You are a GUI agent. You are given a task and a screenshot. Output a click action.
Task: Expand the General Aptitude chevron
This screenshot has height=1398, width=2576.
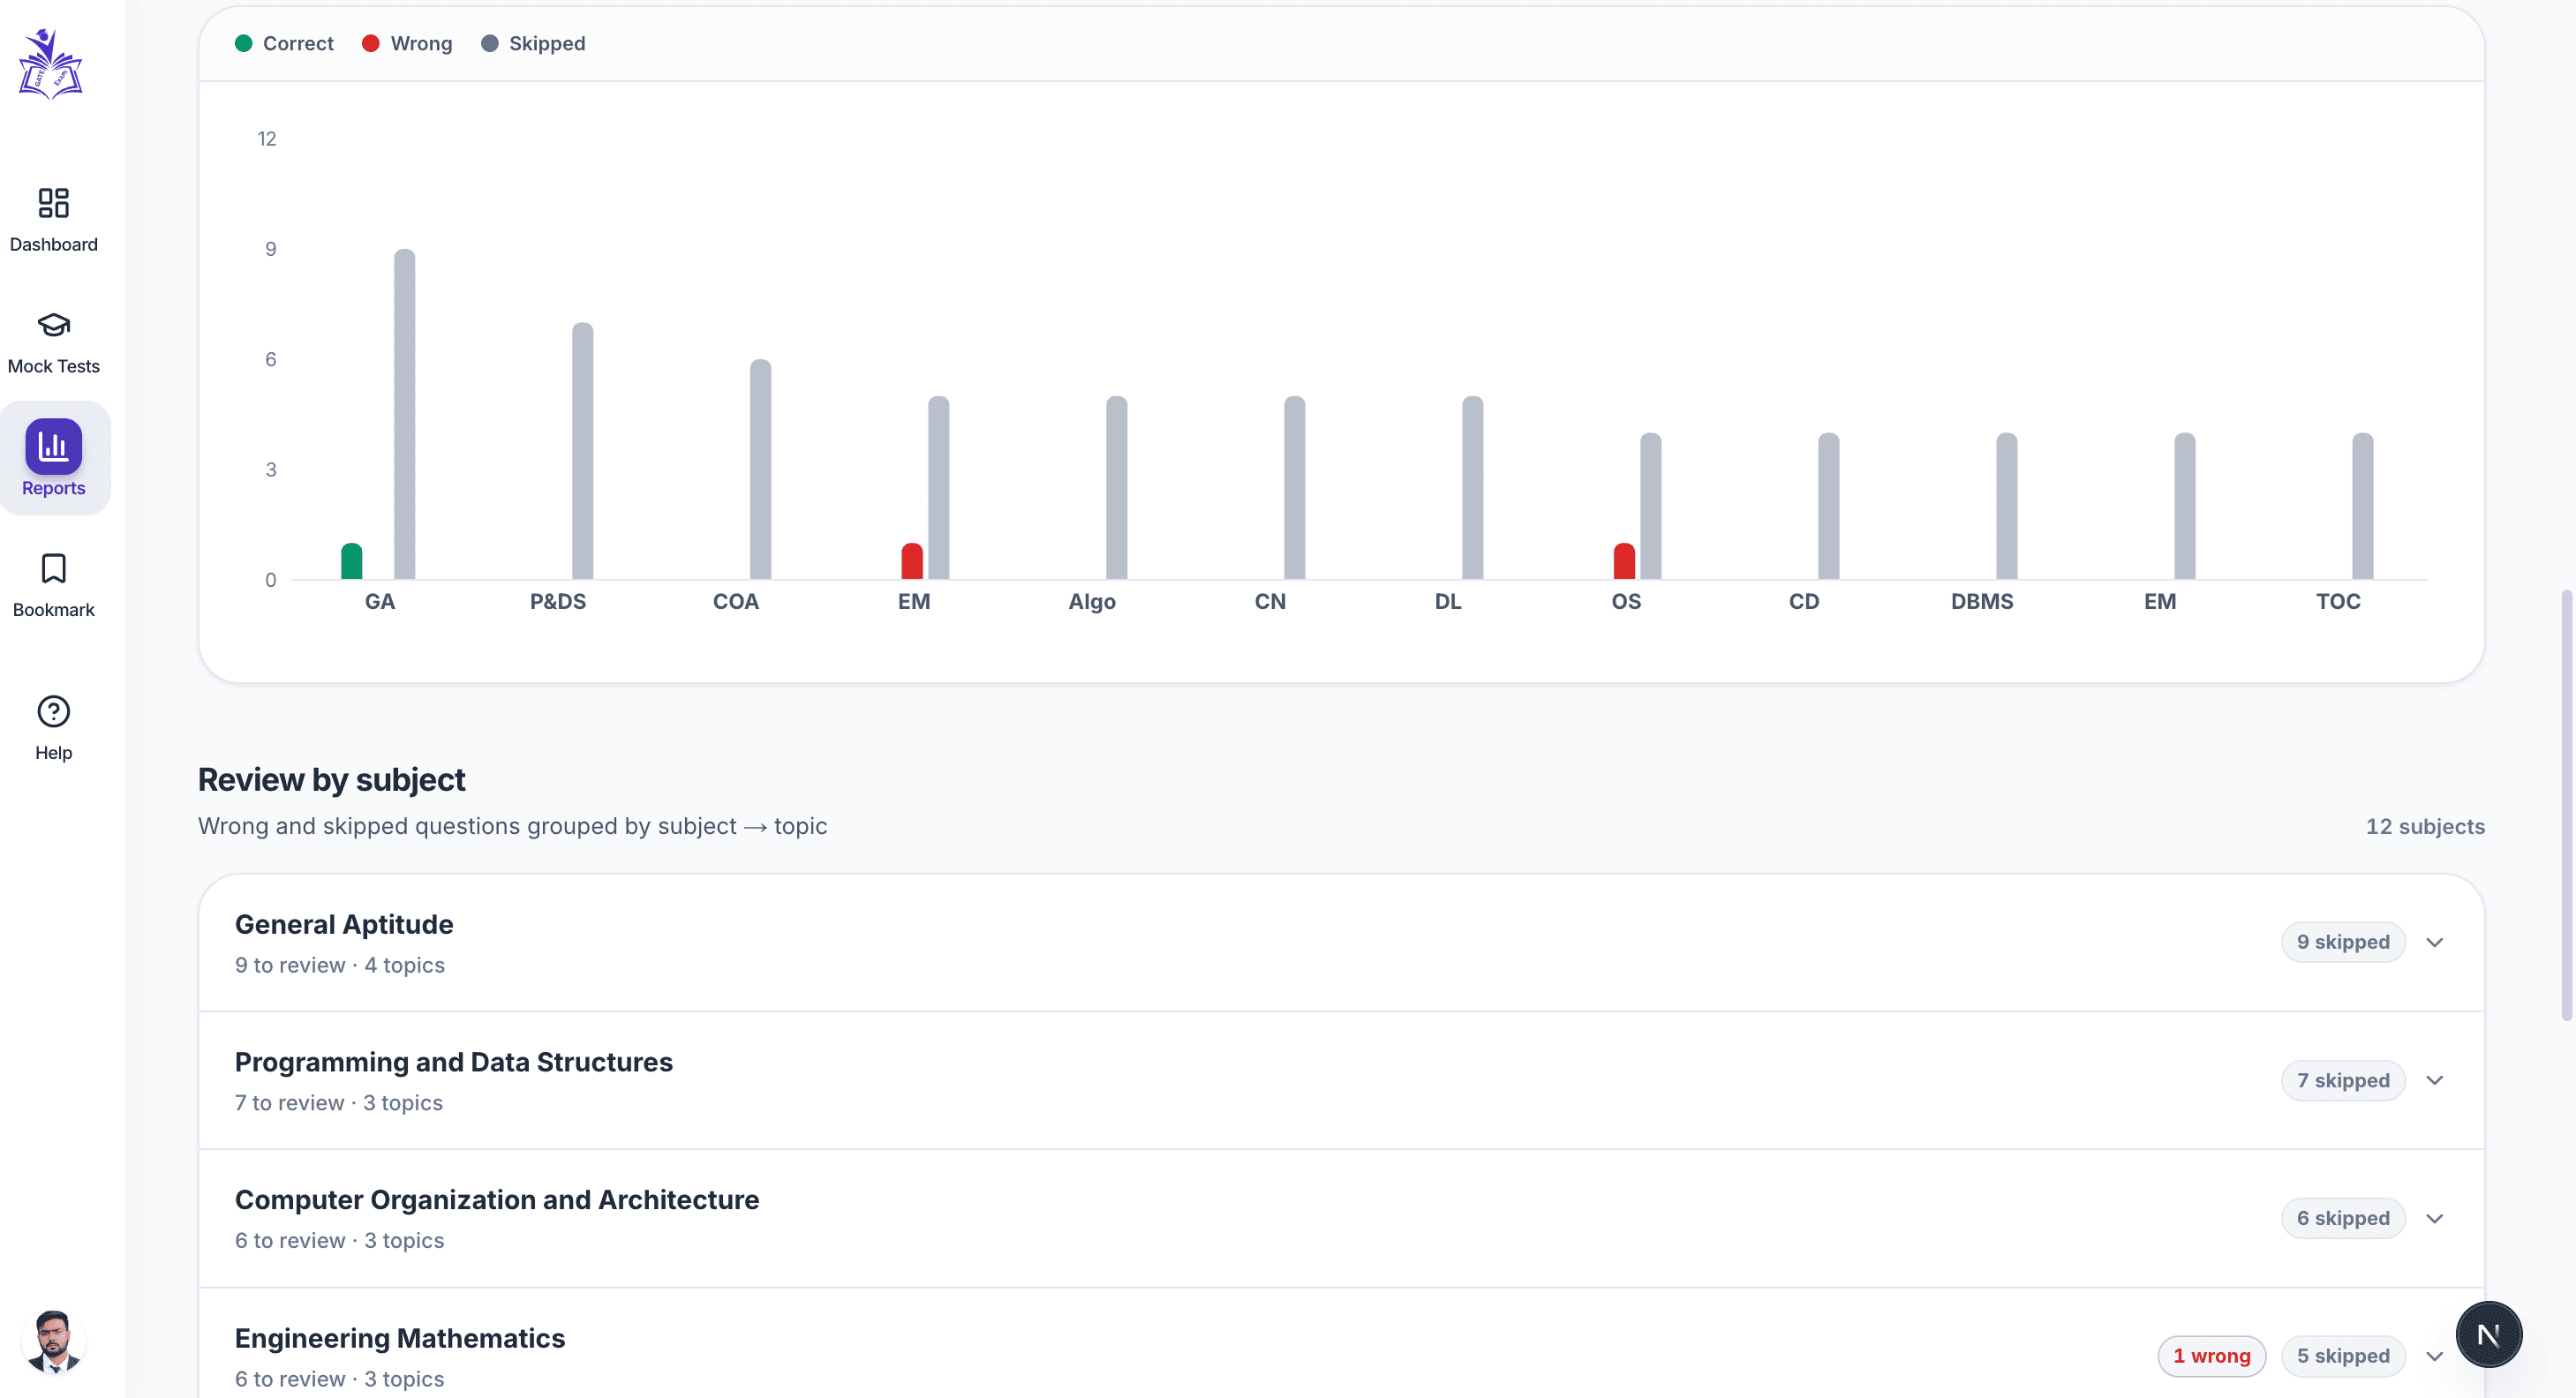[x=2434, y=942]
